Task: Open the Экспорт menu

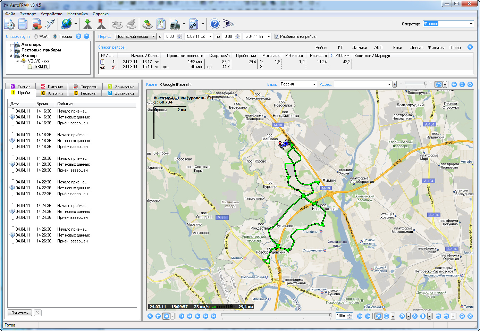Action: pyautogui.click(x=28, y=14)
